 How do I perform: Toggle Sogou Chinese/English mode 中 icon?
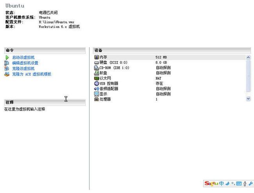pyautogui.click(x=222, y=184)
